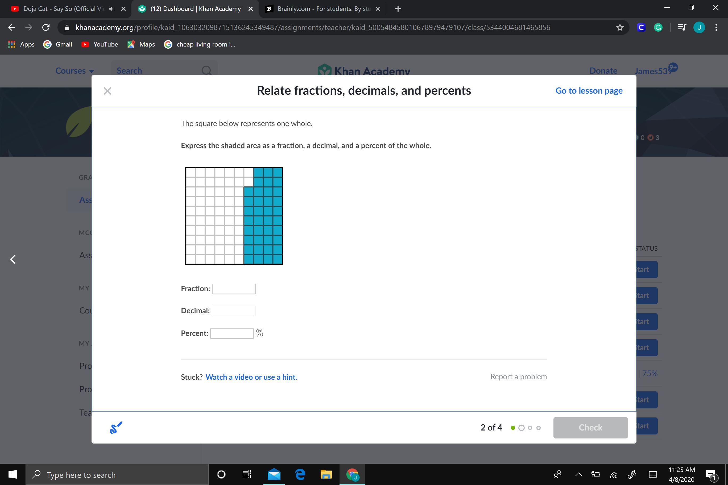Show hidden system tray icons

point(578,474)
